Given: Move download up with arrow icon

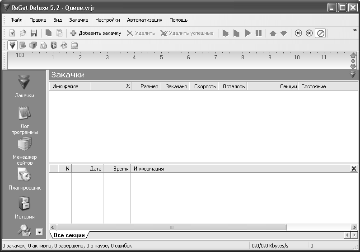Looking at the screenshot, I should pos(273,33).
